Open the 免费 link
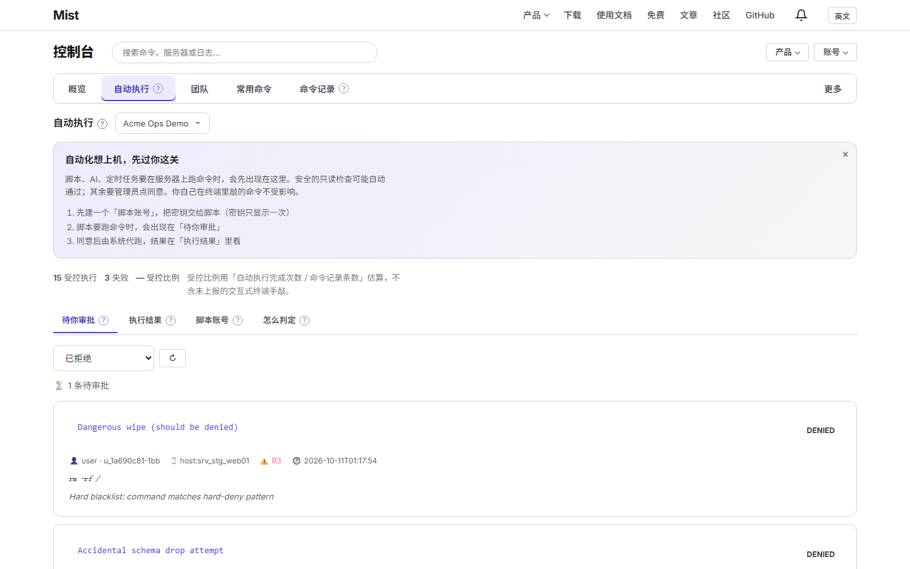 (656, 15)
